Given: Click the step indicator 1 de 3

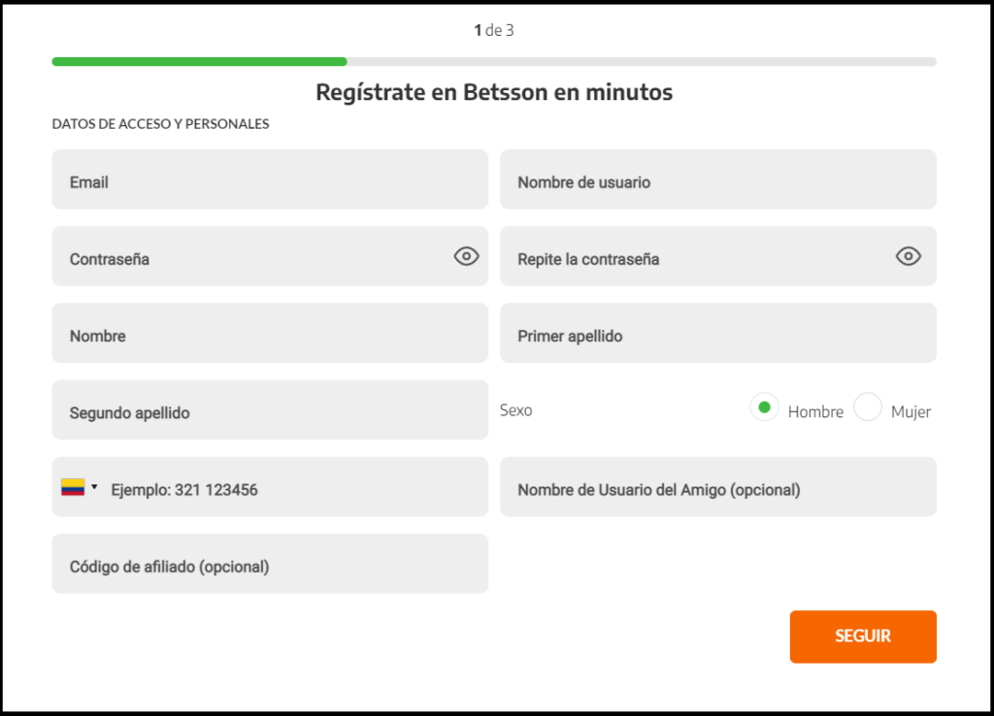Looking at the screenshot, I should point(494,30).
